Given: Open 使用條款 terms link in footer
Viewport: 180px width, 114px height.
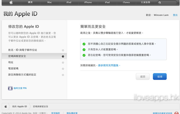Looking at the screenshot, I should click(55, 113).
